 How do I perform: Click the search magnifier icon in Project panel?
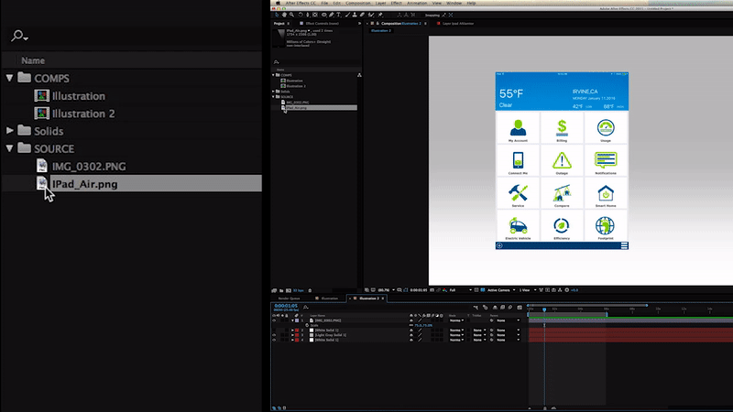17,37
